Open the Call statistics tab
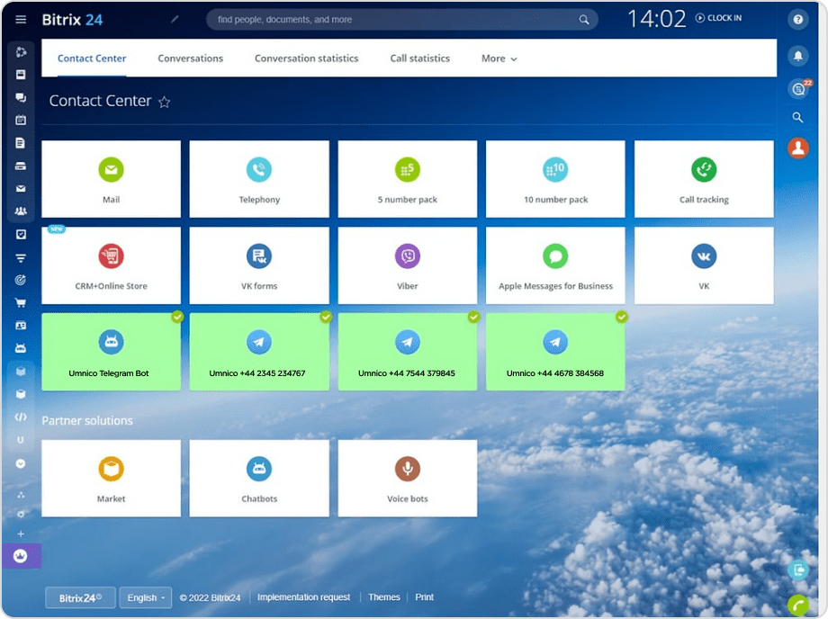 click(x=419, y=58)
